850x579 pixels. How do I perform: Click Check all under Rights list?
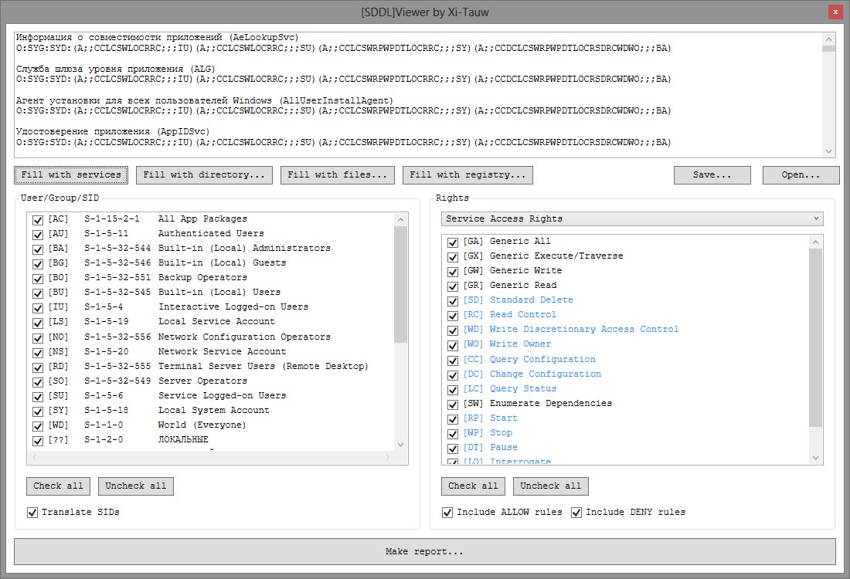(x=473, y=486)
